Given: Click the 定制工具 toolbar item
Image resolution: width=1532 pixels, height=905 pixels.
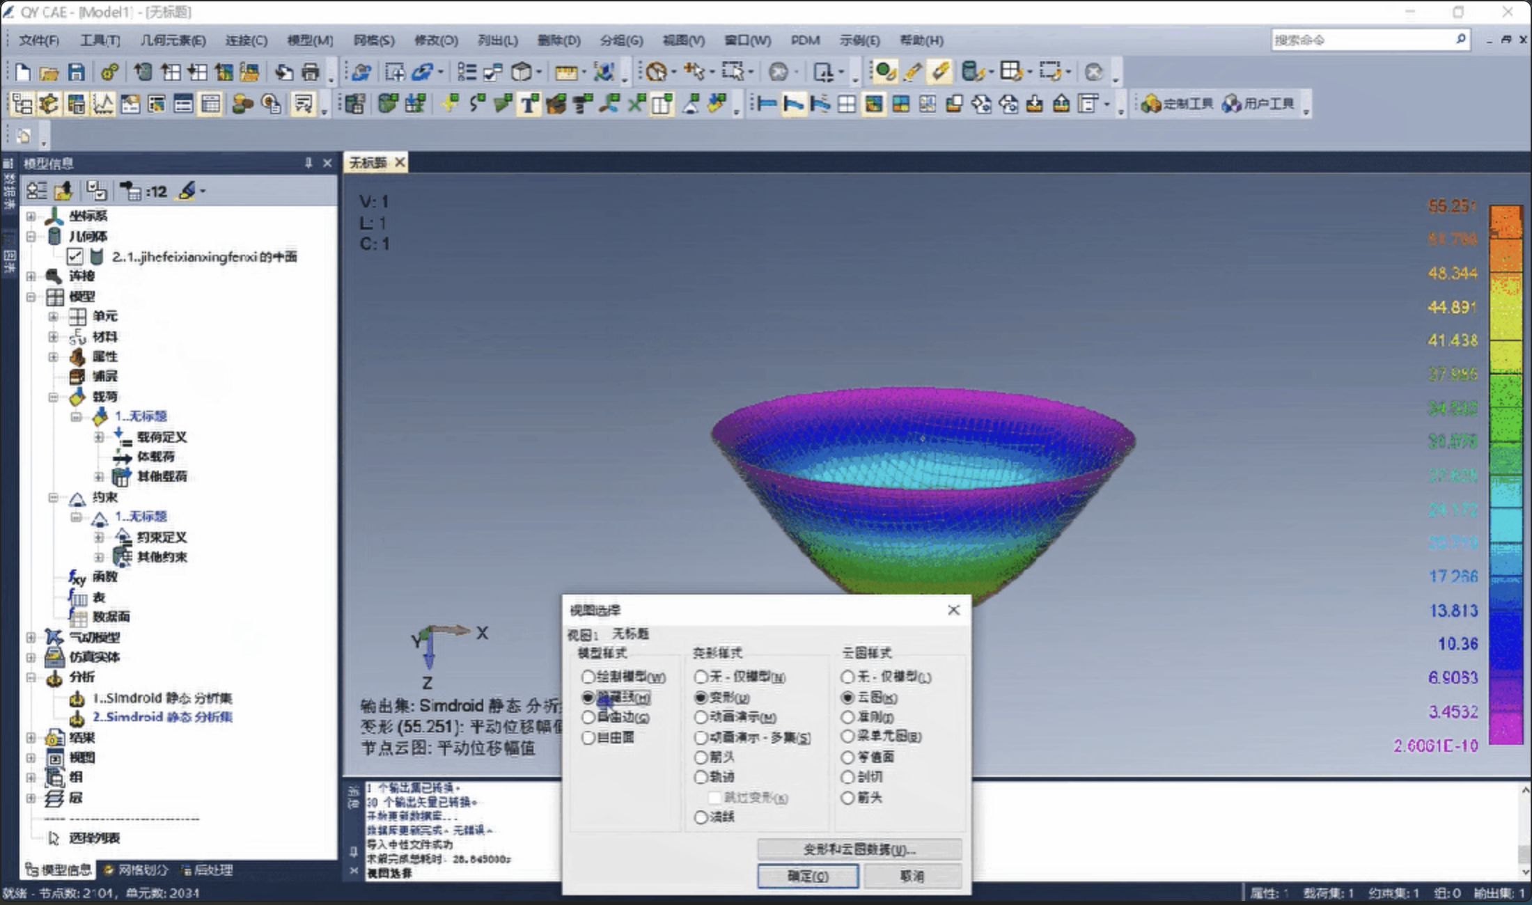Looking at the screenshot, I should click(x=1178, y=104).
